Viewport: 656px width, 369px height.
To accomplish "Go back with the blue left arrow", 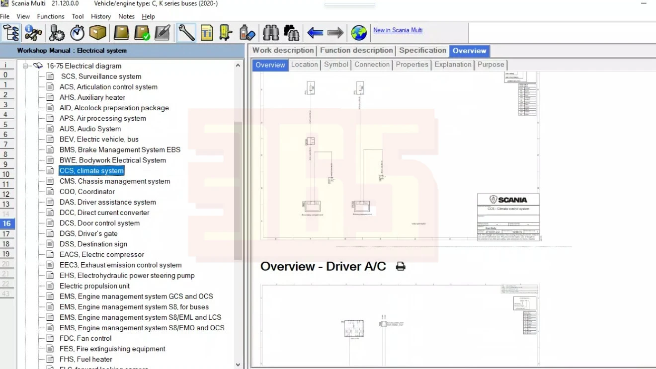I will (x=315, y=33).
